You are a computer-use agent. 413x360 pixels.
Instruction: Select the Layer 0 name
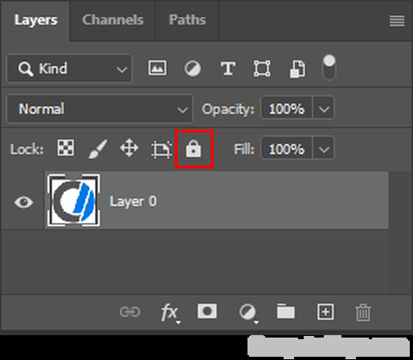click(x=133, y=201)
